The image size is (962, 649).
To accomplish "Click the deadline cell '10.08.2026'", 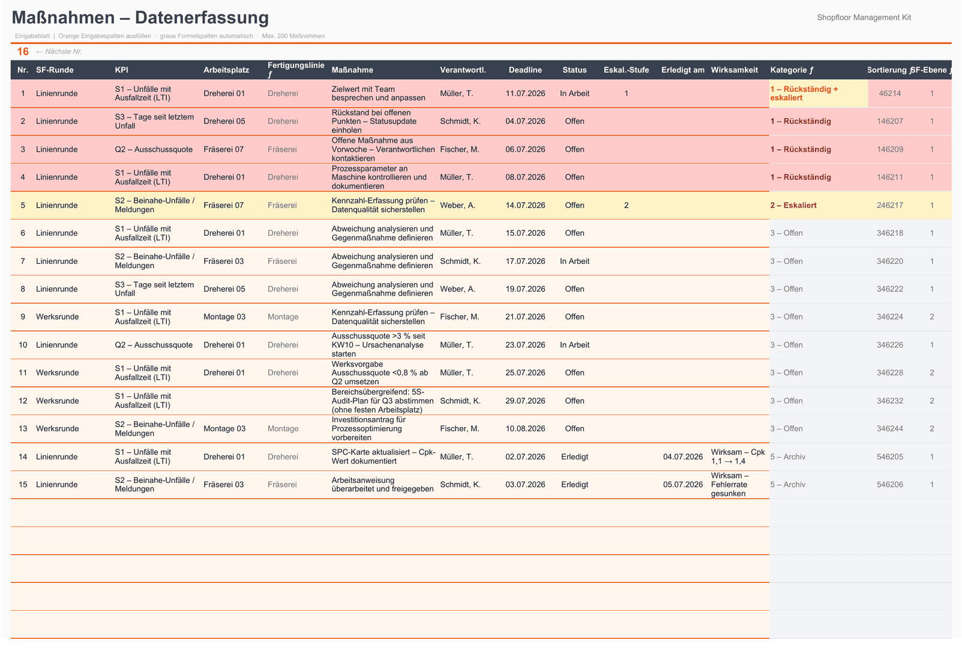I will [x=526, y=429].
